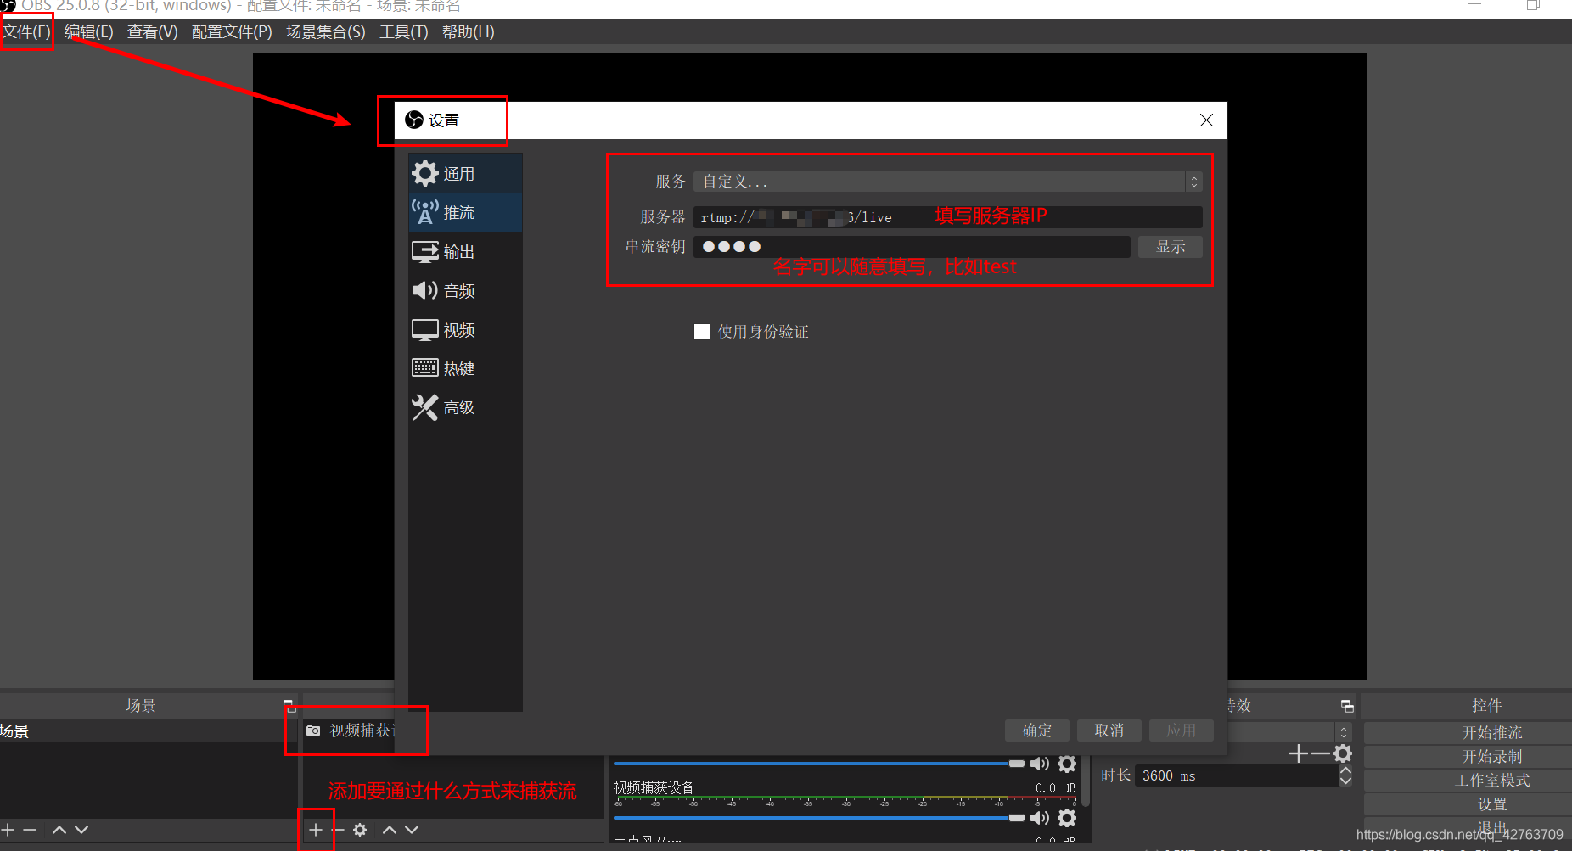The height and width of the screenshot is (851, 1572).
Task: Click the 服务器 server URL input field
Action: click(x=947, y=218)
